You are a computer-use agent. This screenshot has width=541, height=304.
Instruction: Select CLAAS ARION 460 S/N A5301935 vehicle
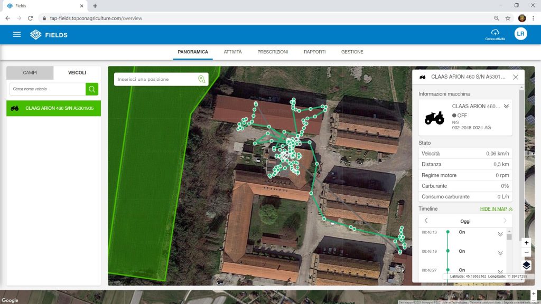click(x=53, y=108)
